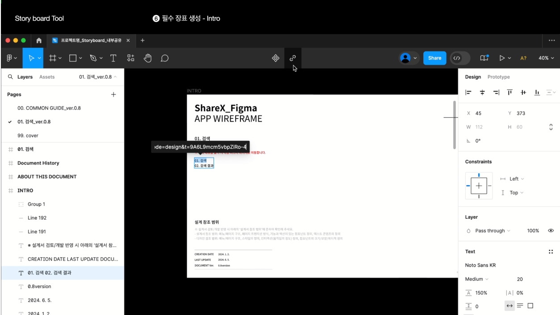
Task: Select the Move tool arrow
Action: [31, 58]
